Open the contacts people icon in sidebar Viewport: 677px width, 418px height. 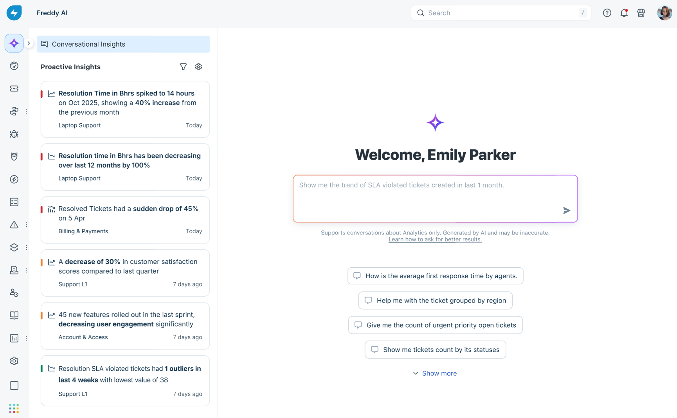(x=14, y=293)
